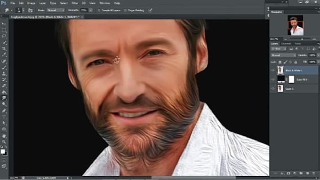This screenshot has height=180, width=320.
Task: Open layer filter Kind dropdown
Action: (279, 49)
